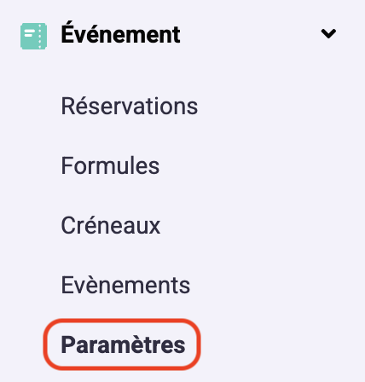Click Paramètres inside the red outline

click(123, 344)
